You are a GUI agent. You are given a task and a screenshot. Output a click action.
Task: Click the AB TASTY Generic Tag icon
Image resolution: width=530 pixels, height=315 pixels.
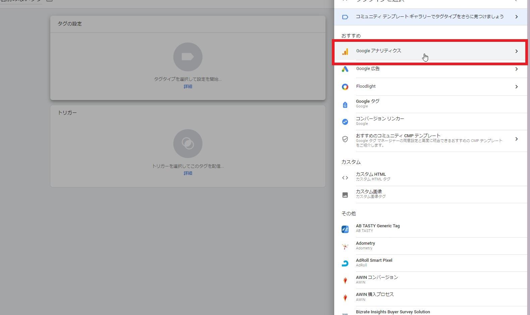click(x=345, y=229)
